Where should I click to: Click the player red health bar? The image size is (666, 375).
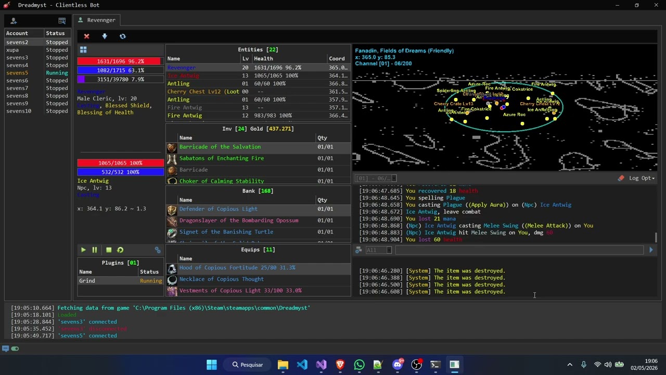point(120,61)
